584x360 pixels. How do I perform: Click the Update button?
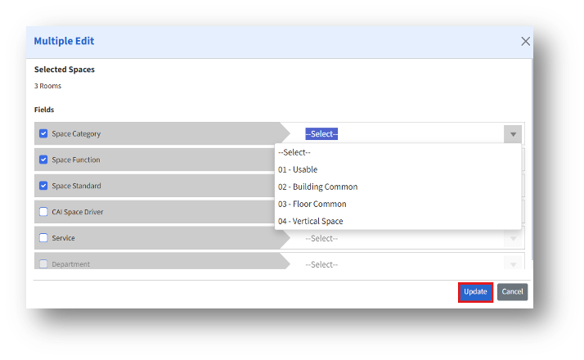(475, 292)
